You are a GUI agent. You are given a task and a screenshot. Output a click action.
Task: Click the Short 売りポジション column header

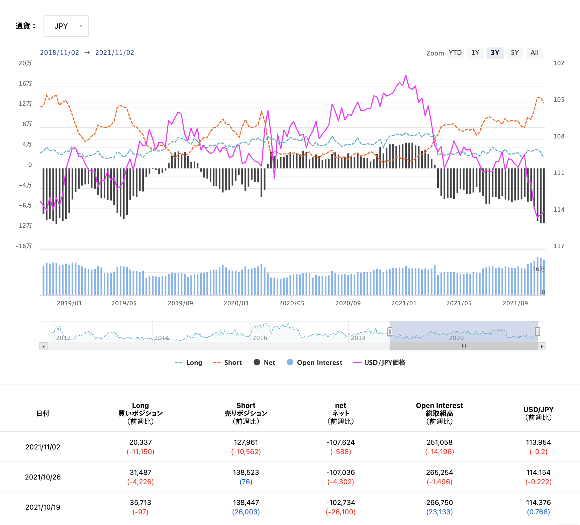tap(246, 414)
